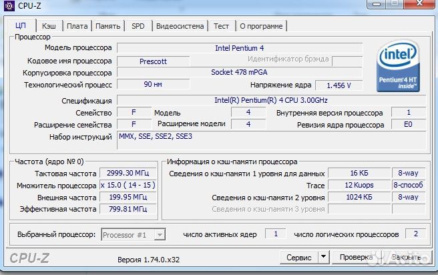Click the Intel Pentium 4 model field
The height and width of the screenshot is (275, 438).
pos(240,48)
